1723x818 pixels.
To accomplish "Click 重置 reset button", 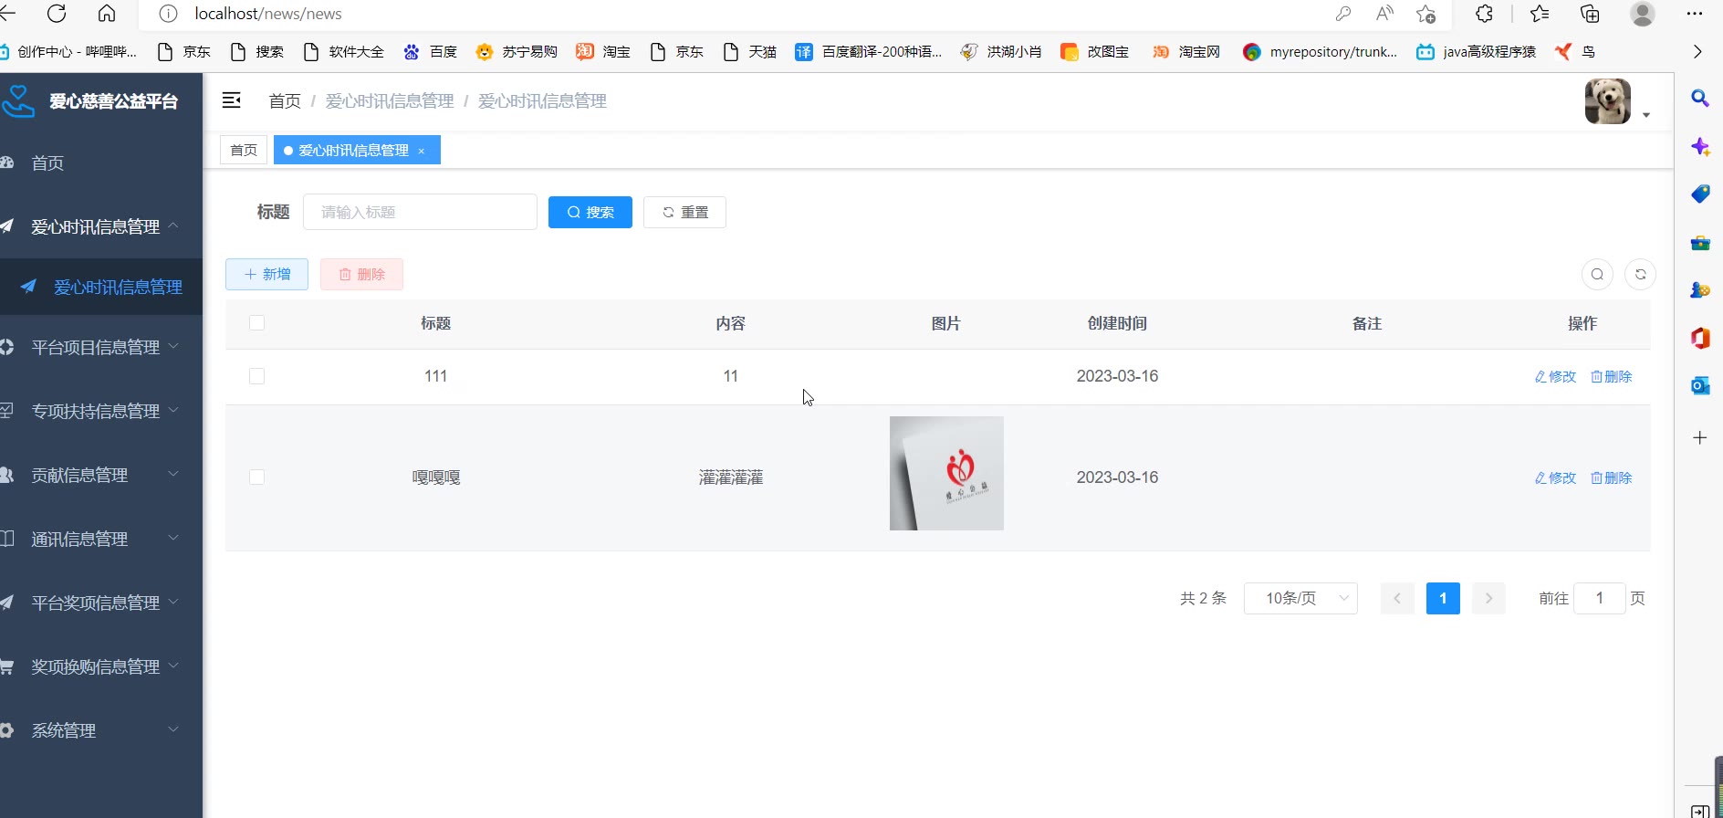I will [684, 212].
